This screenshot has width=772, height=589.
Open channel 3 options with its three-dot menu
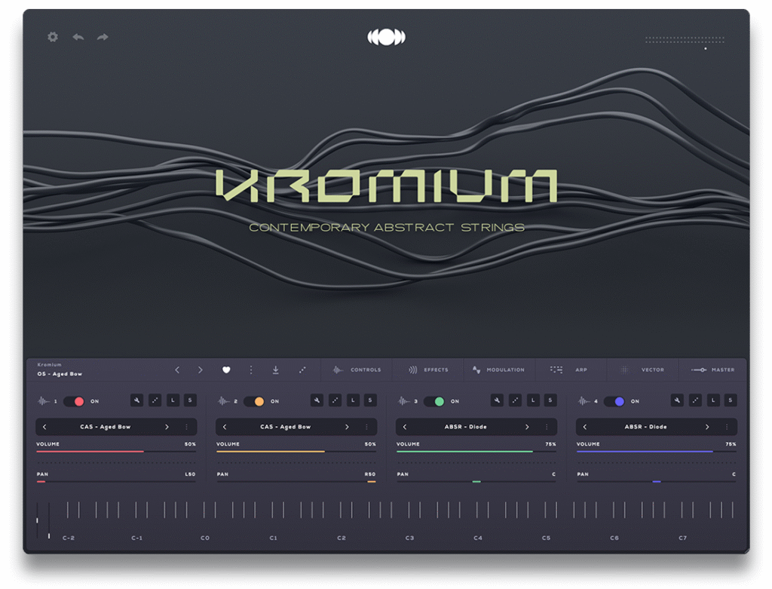(x=546, y=427)
